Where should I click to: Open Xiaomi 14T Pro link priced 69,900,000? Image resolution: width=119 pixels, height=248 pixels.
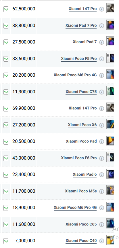click(82, 108)
